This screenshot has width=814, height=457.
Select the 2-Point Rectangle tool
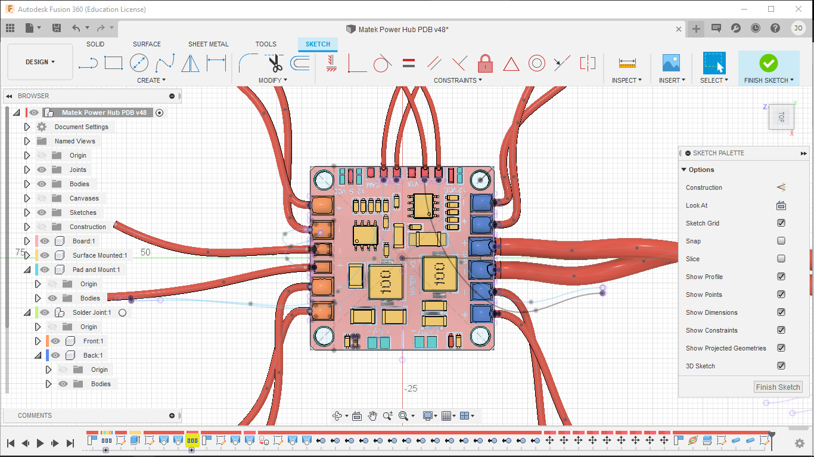pos(113,62)
